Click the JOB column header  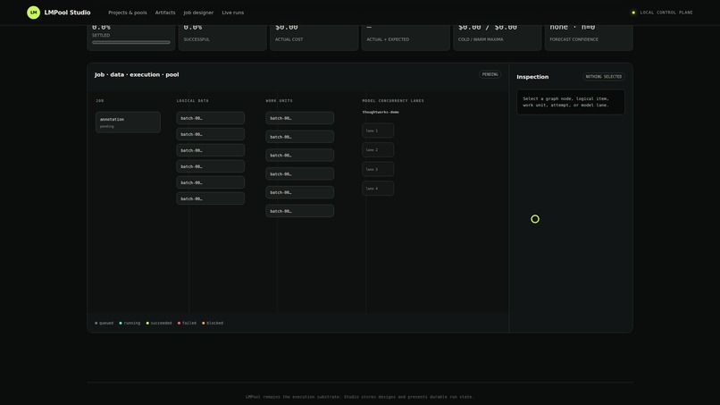[100, 101]
